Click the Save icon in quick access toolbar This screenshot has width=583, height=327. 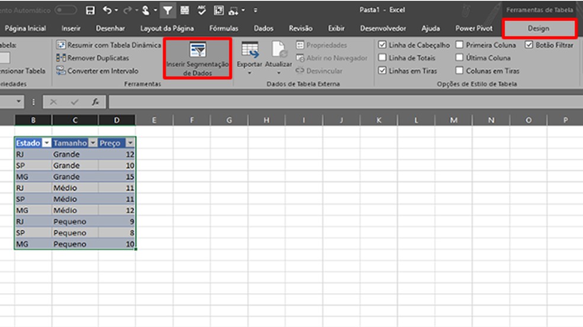pyautogui.click(x=90, y=11)
